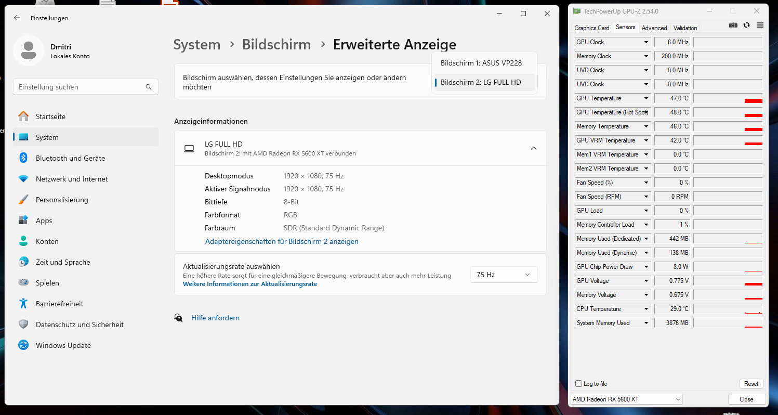Click the Close button in GPU-Z
The width and height of the screenshot is (778, 415).
(746, 399)
